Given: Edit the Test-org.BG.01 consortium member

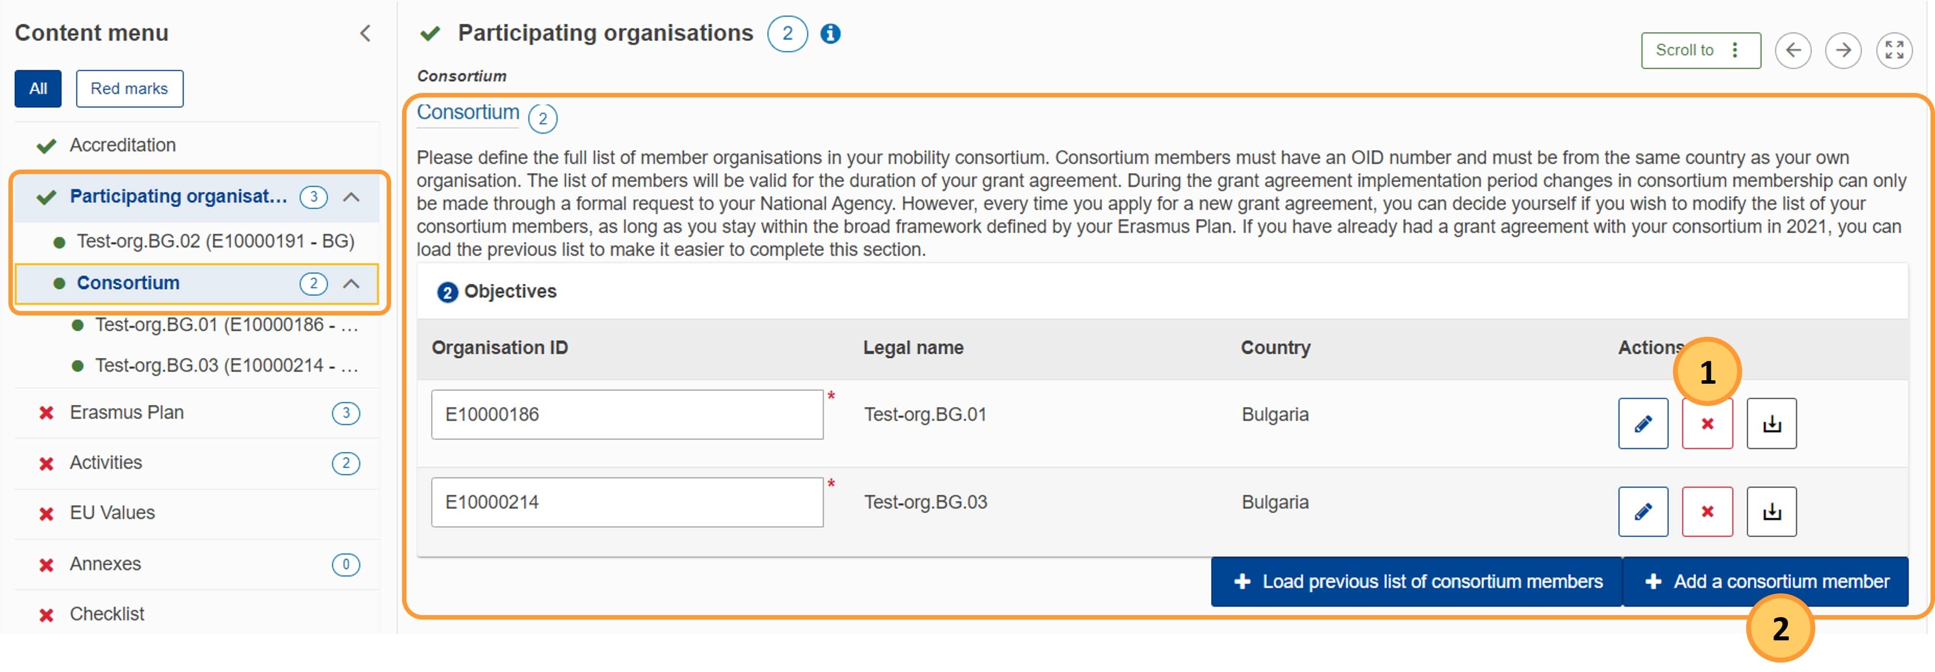Looking at the screenshot, I should (x=1643, y=423).
